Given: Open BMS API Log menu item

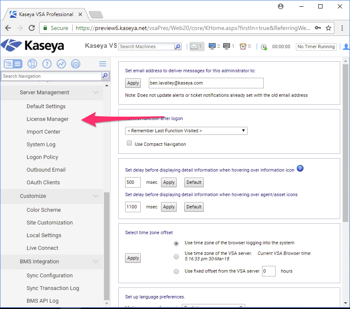Looking at the screenshot, I should tap(42, 301).
